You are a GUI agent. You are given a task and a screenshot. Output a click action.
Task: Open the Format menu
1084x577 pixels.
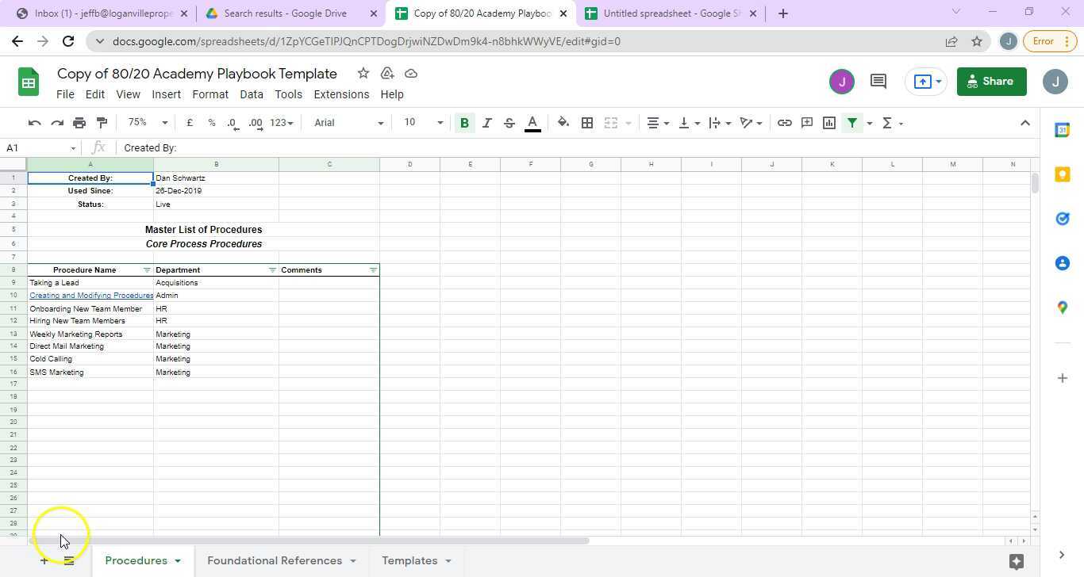209,94
